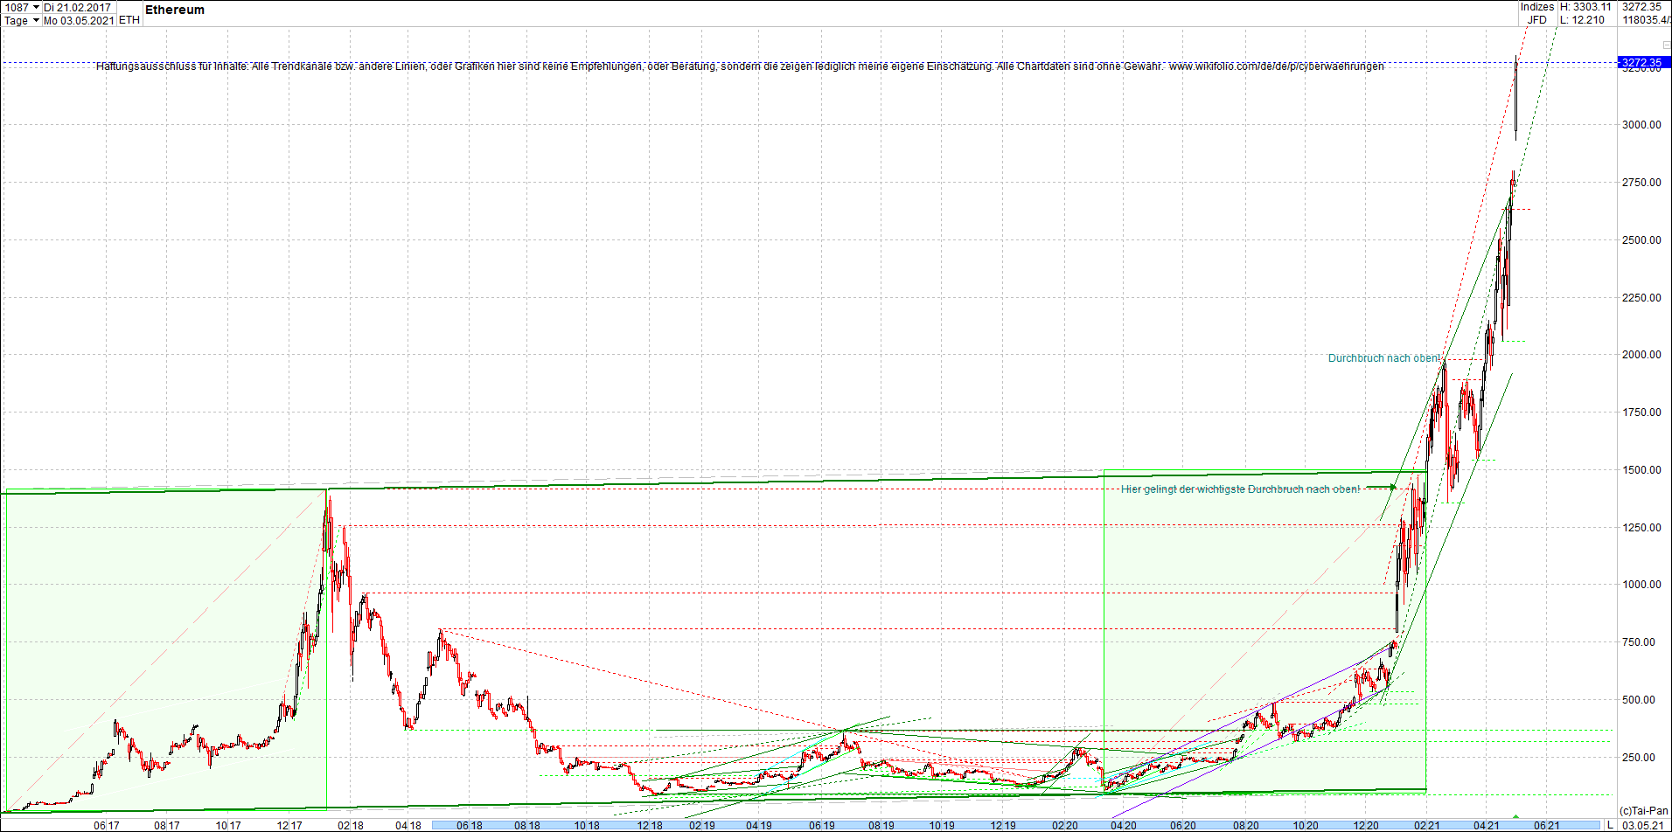
Task: Click the 250.00 price axis label
Action: click(x=1639, y=758)
